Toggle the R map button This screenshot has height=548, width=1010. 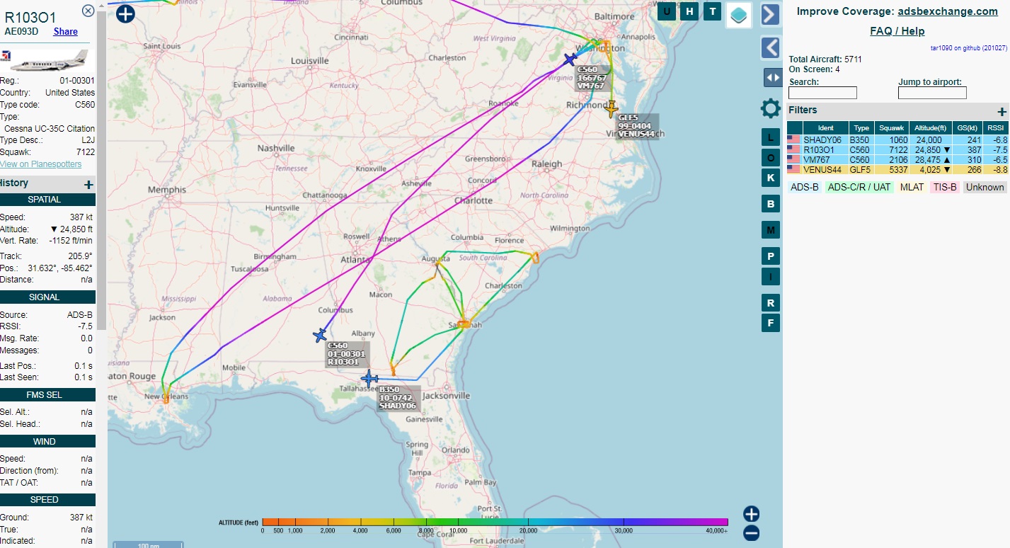(771, 303)
